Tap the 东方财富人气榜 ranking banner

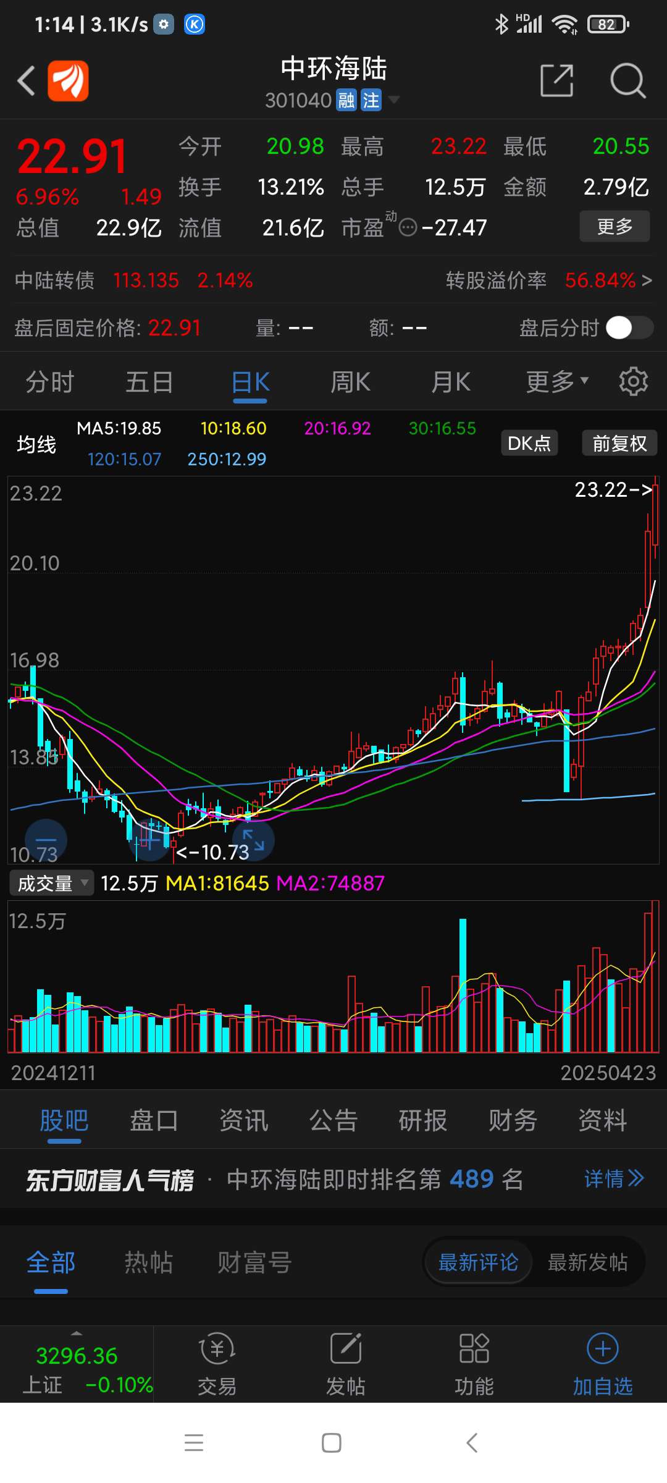(110, 1180)
